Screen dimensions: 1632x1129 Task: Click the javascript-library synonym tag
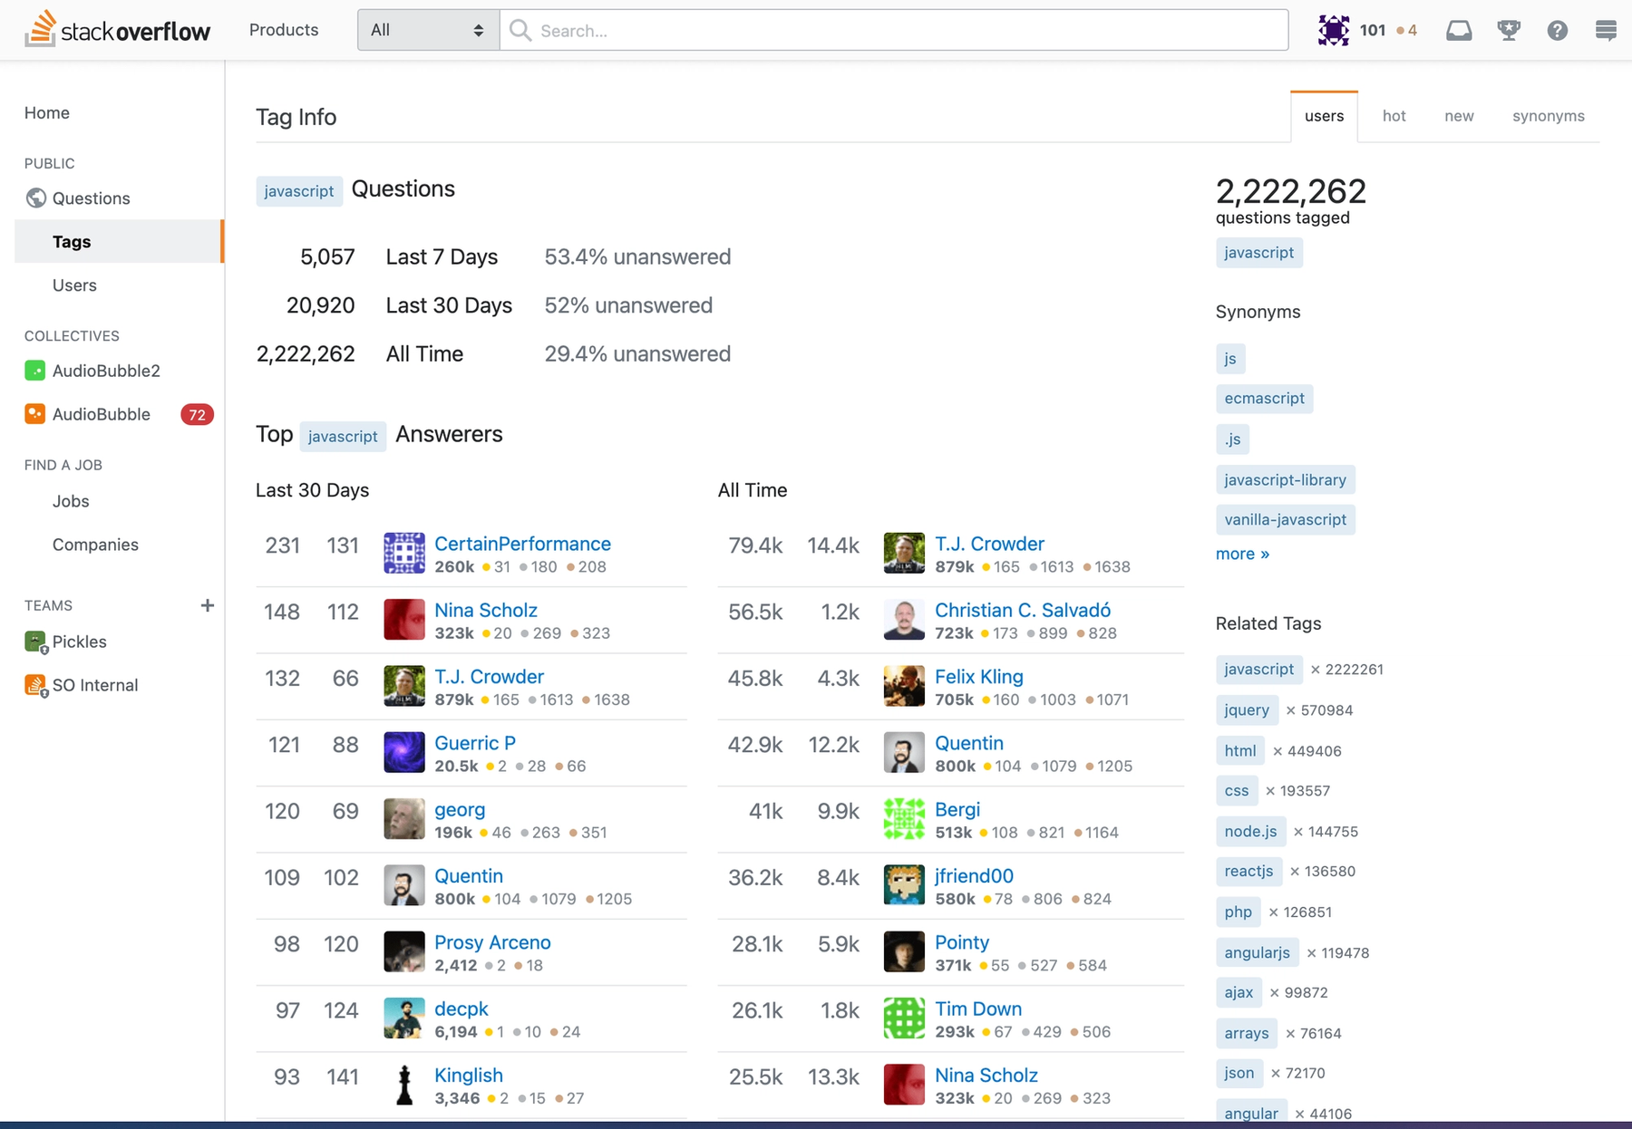click(1285, 479)
